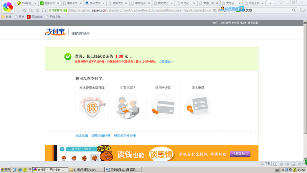Click the plus-box icon in browser status bar
This screenshot has width=307, height=173.
(x=275, y=164)
